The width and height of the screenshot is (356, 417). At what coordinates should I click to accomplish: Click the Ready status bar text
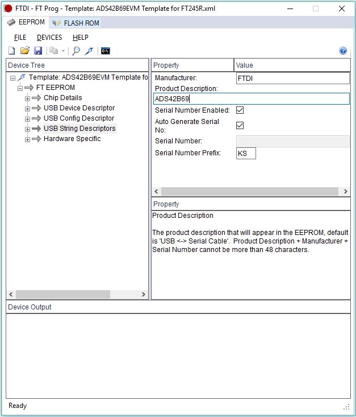point(18,406)
